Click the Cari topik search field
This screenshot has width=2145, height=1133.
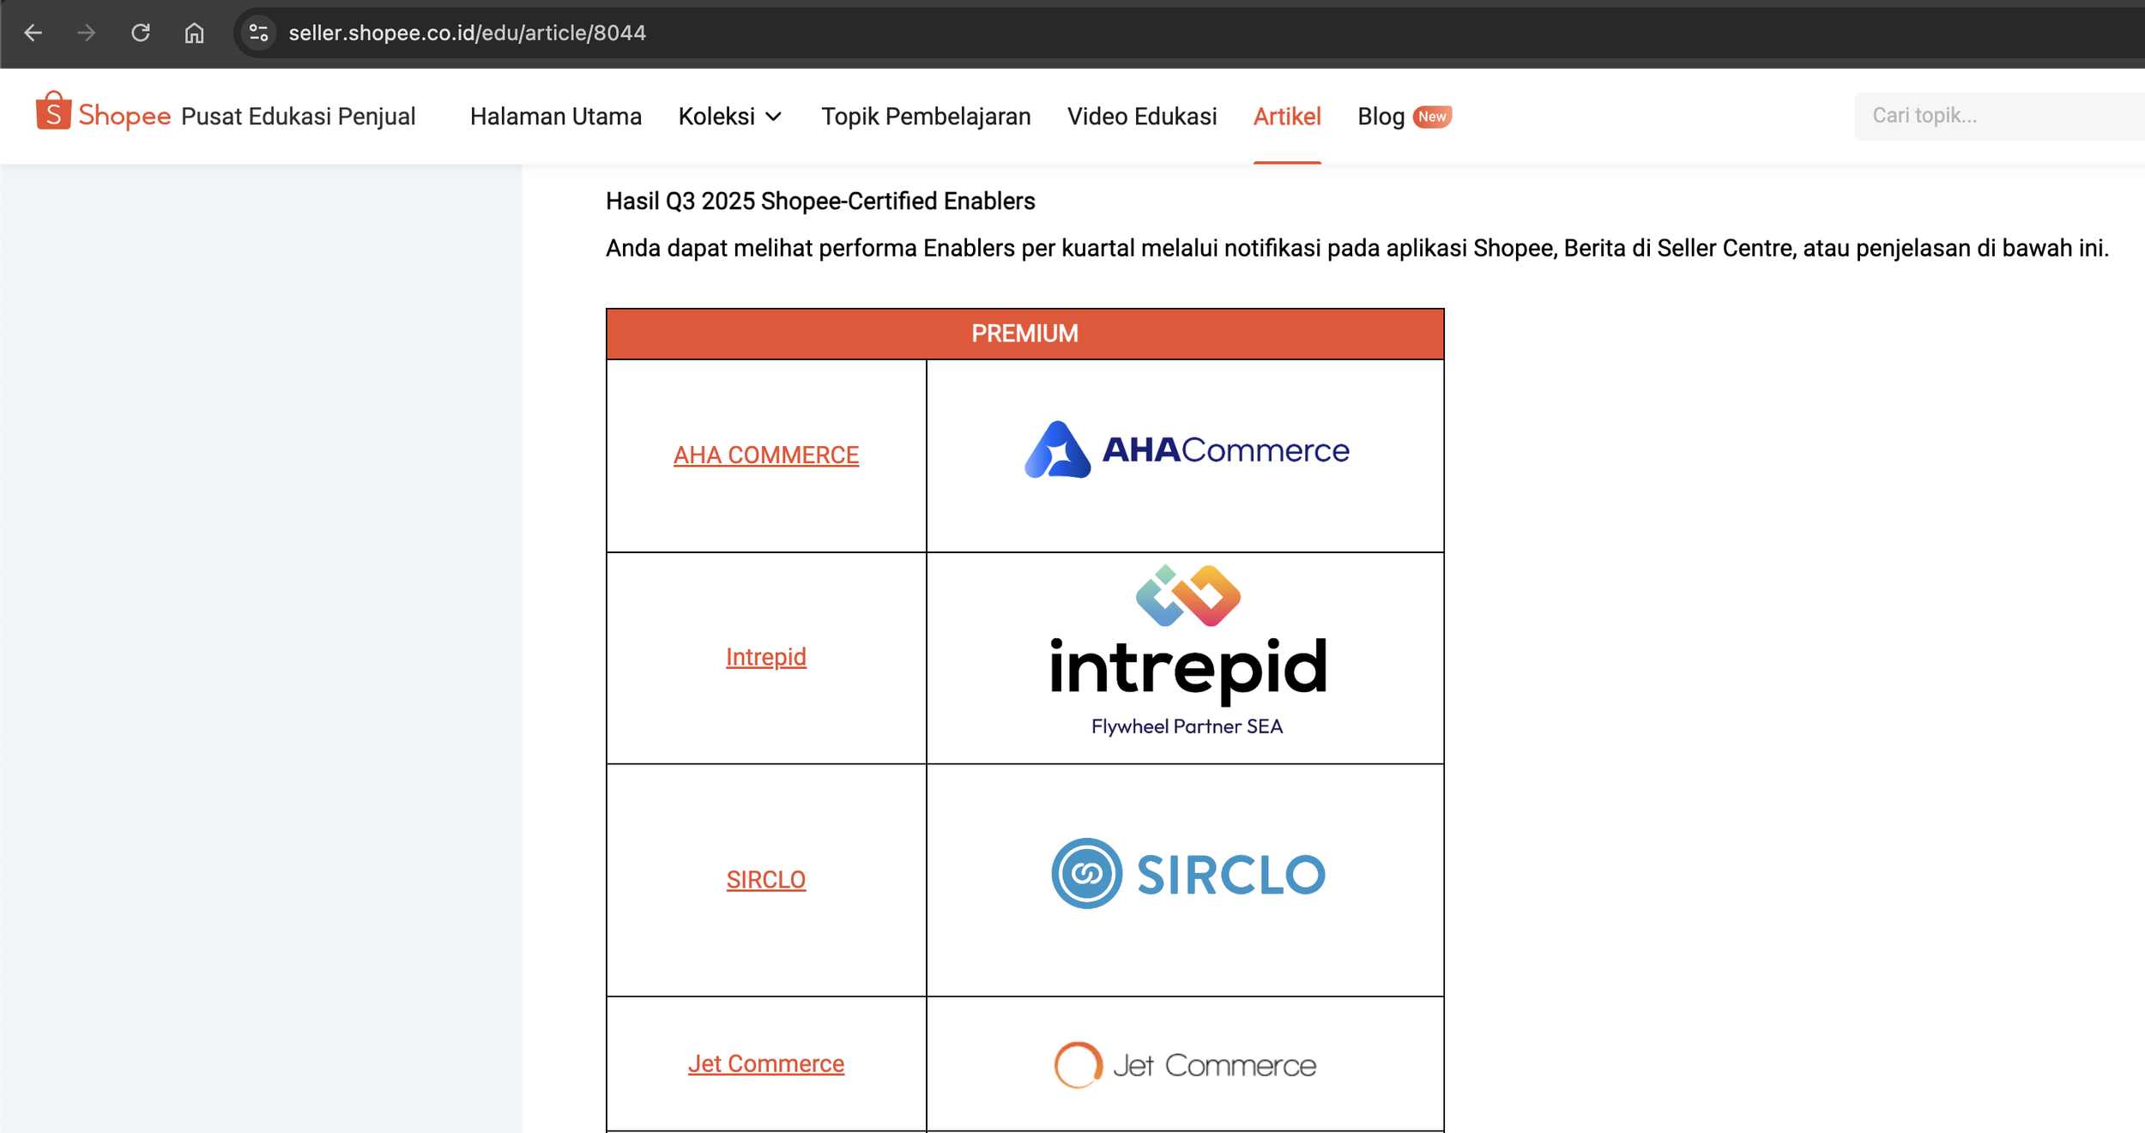click(x=1999, y=116)
